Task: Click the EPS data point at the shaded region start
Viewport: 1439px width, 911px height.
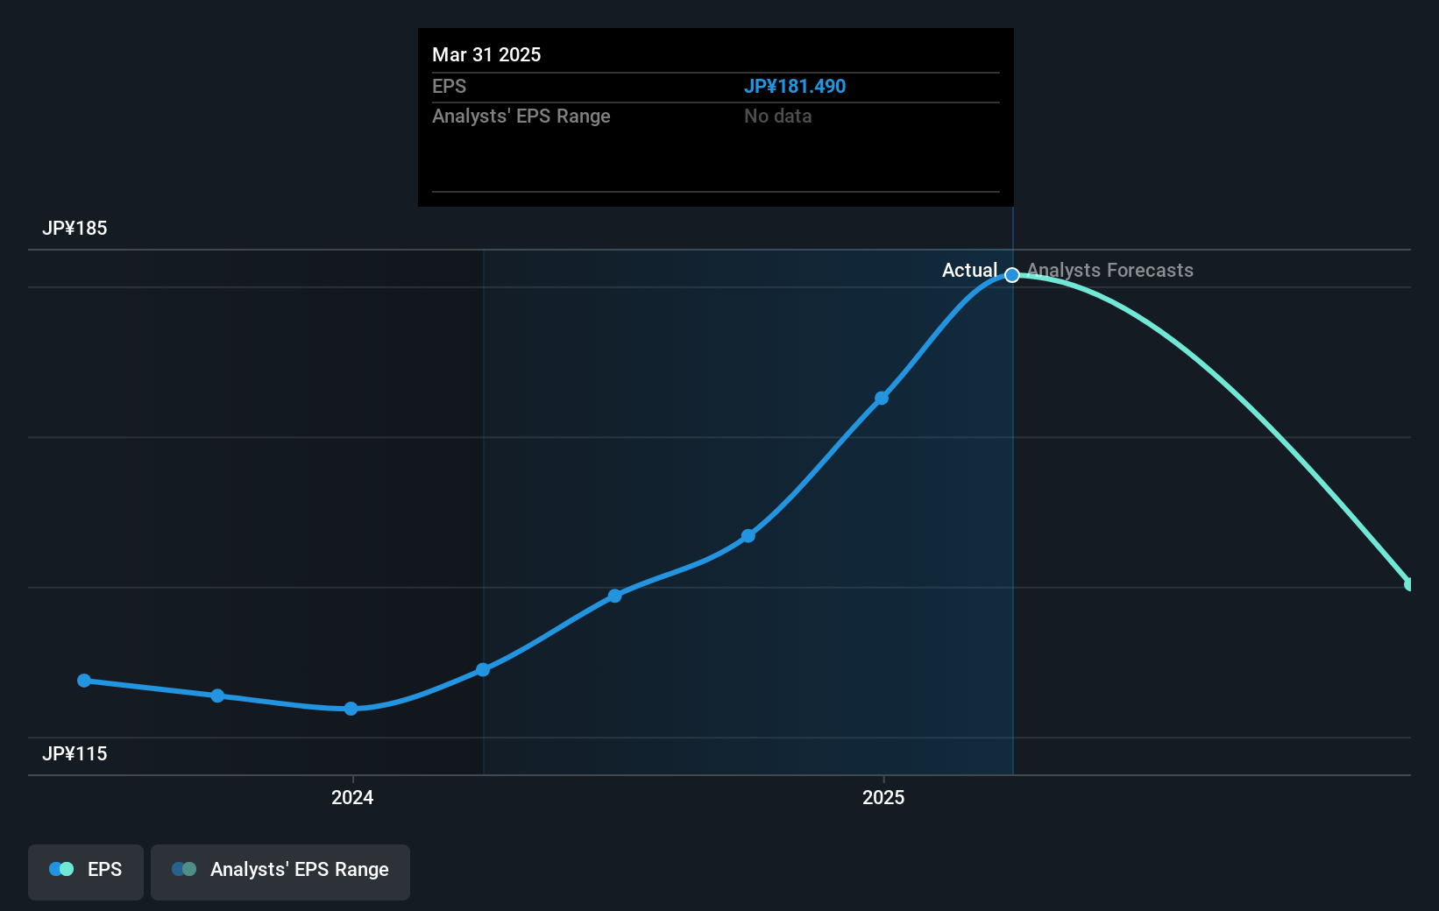Action: click(483, 670)
